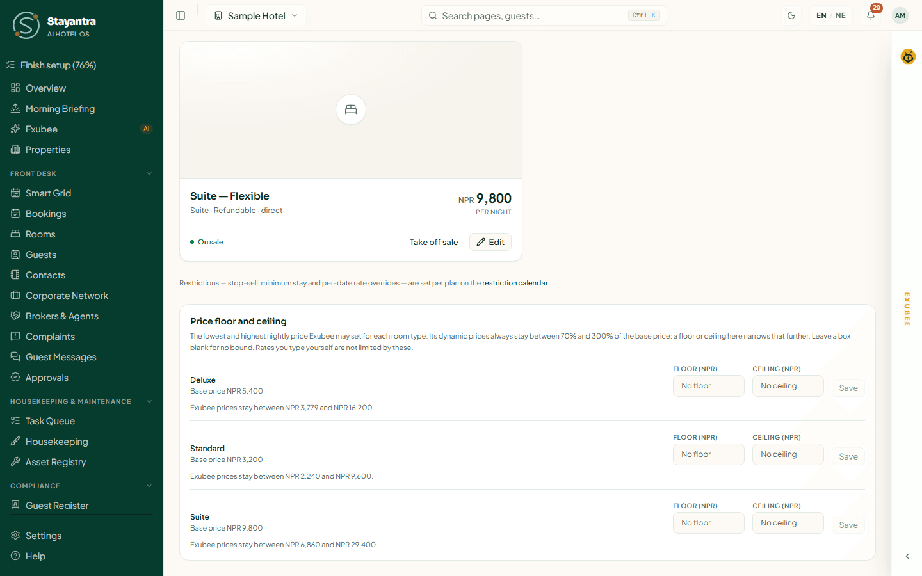Open Exubee AI page
Viewport: 922px width, 576px height.
81,129
